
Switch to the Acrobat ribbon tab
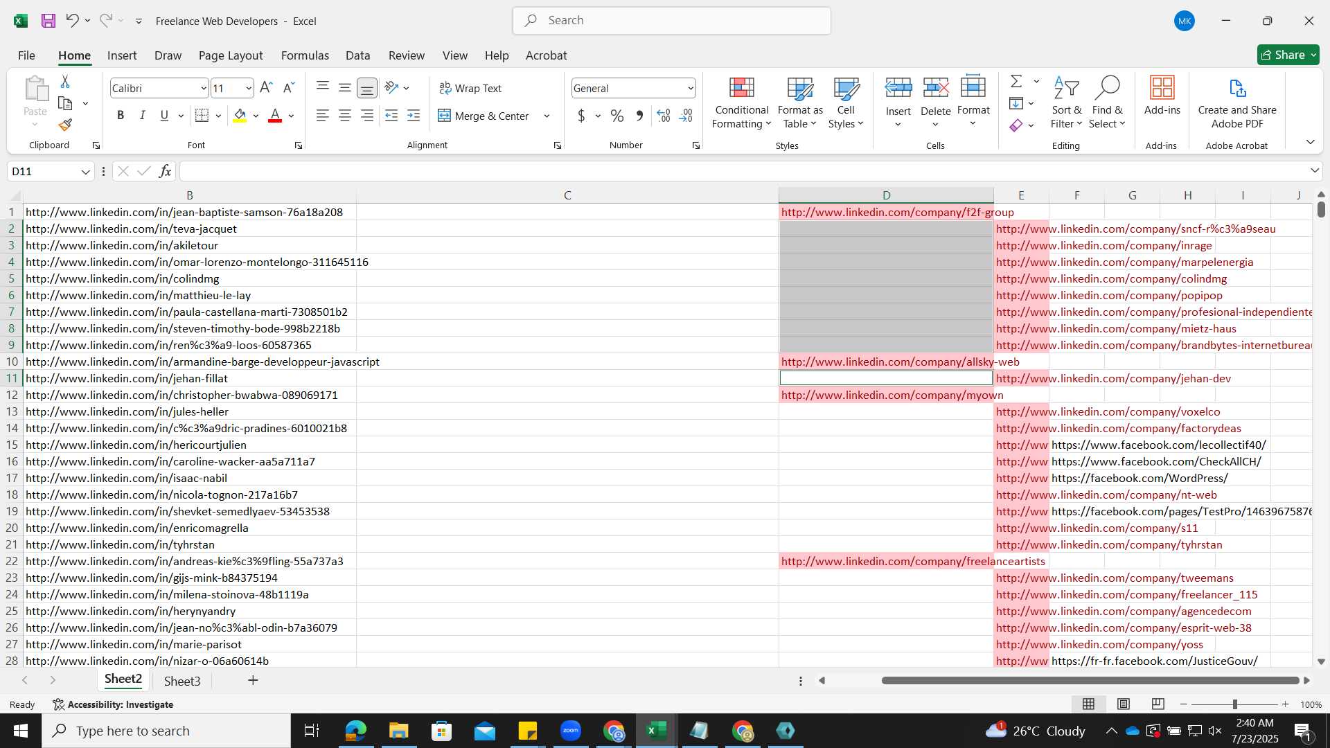[546, 55]
